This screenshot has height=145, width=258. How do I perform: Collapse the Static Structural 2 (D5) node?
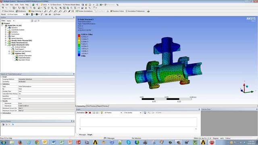click(6, 45)
